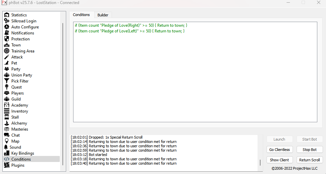The width and height of the screenshot is (326, 174).
Task: Go to the Union Party settings
Action: pyautogui.click(x=21, y=75)
